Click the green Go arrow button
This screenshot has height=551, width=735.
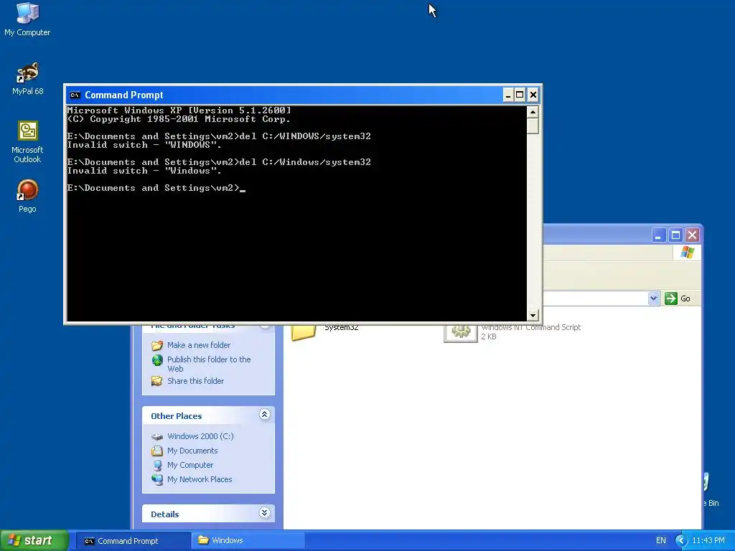pos(671,298)
